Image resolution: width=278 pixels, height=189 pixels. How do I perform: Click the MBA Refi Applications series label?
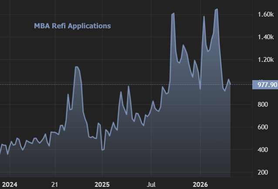[x=72, y=26]
